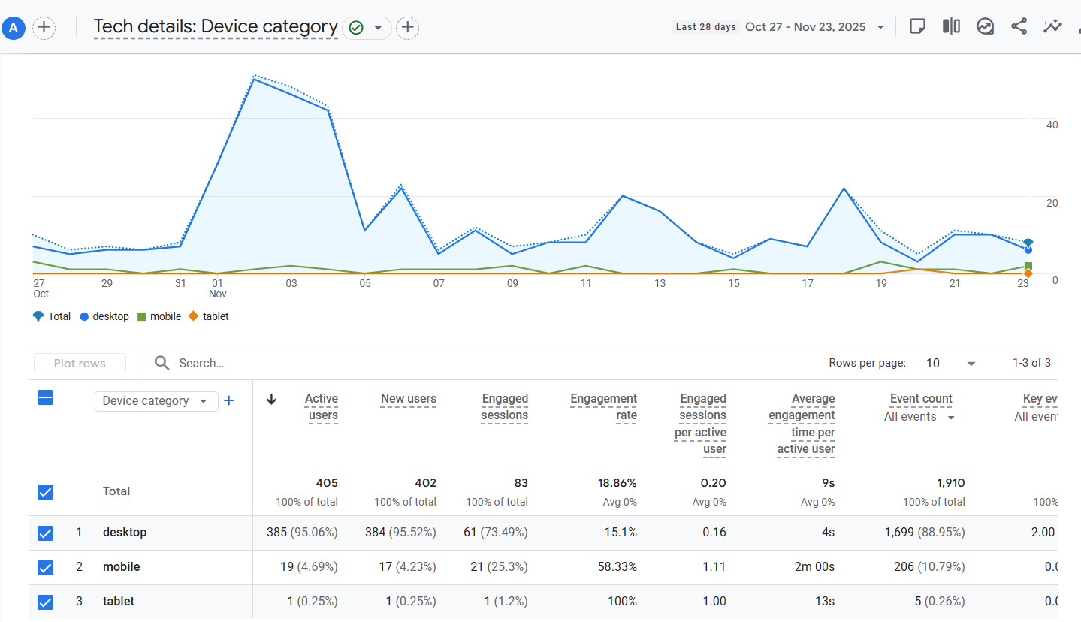The image size is (1081, 622).
Task: Add a comparison with plus beside A
Action: pos(44,28)
